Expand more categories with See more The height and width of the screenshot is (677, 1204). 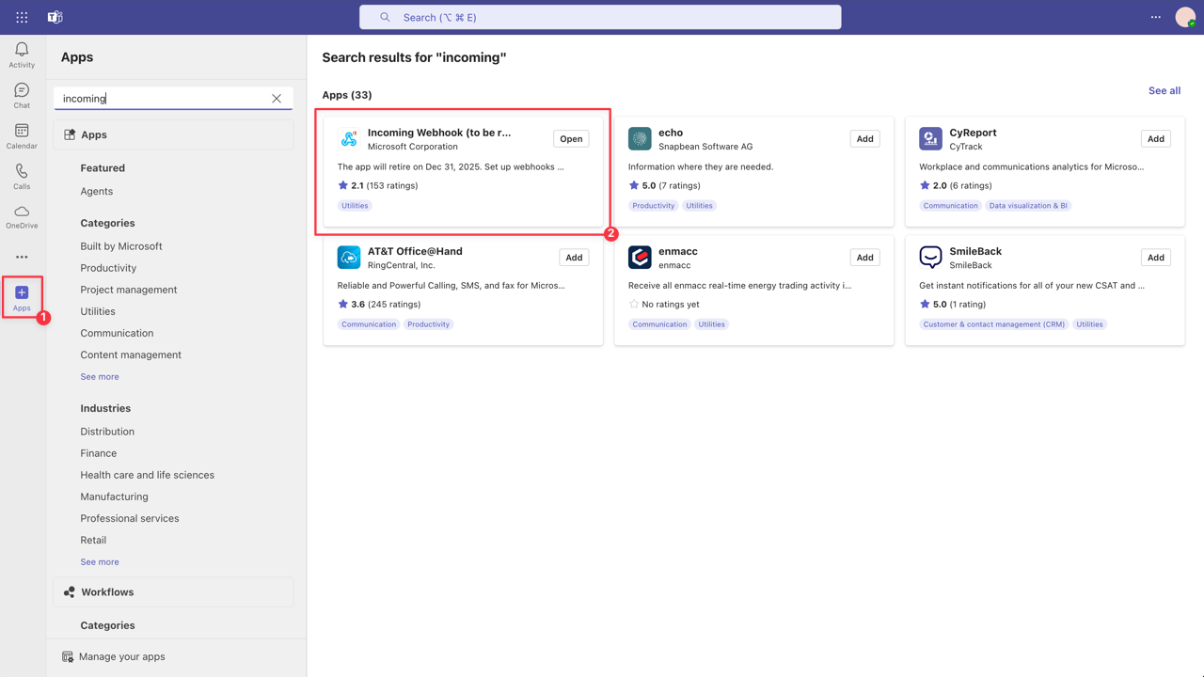[x=99, y=376]
